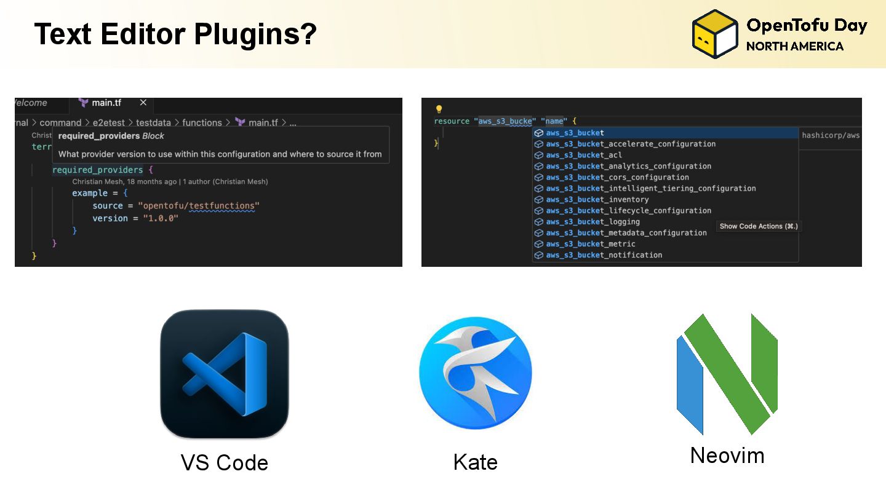Viewport: 886px width, 498px height.
Task: Choose aws_s3_bucket_notification suggestion
Action: (666, 255)
